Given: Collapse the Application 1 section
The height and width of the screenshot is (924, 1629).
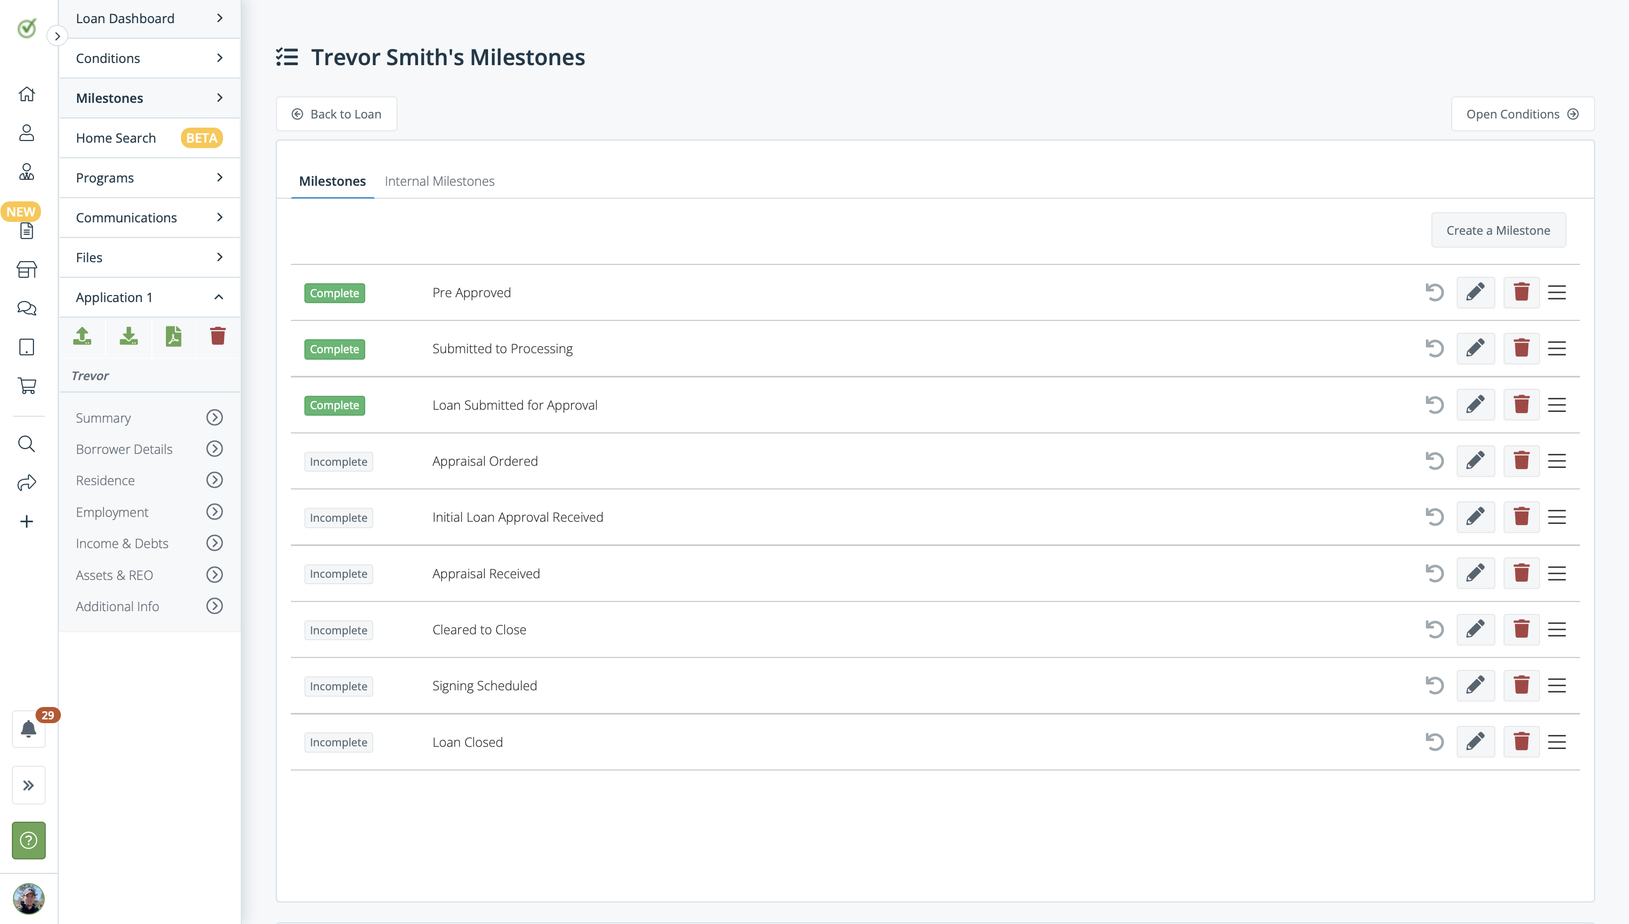Looking at the screenshot, I should click(x=150, y=297).
